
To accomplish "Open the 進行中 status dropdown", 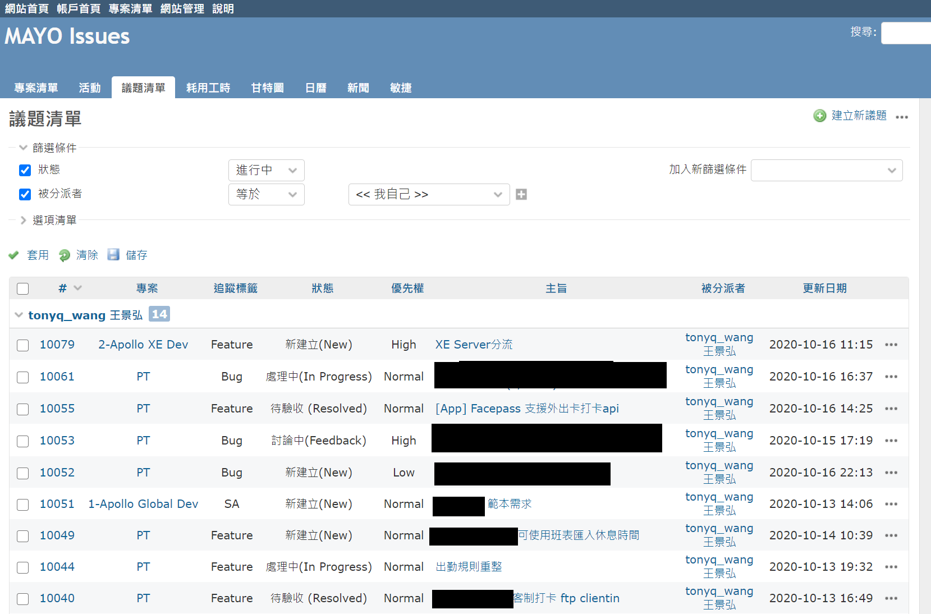I will [267, 170].
